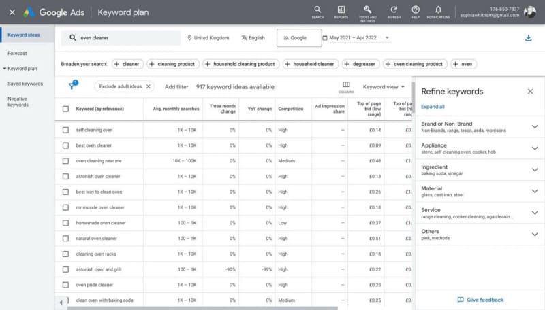Click the English language selector
The width and height of the screenshot is (545, 310).
coord(253,38)
